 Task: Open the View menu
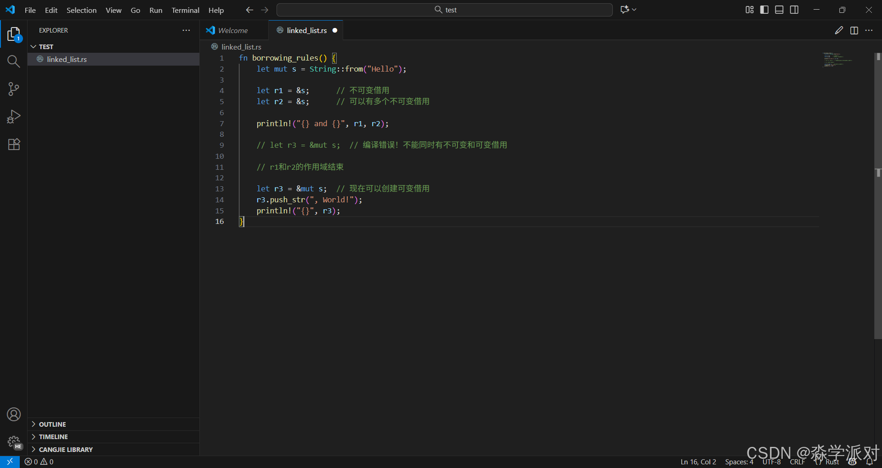click(x=113, y=10)
